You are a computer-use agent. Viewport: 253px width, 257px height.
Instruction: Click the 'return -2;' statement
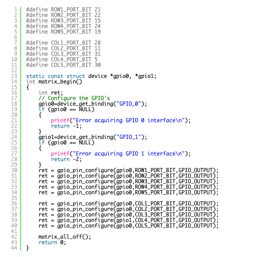click(x=63, y=159)
